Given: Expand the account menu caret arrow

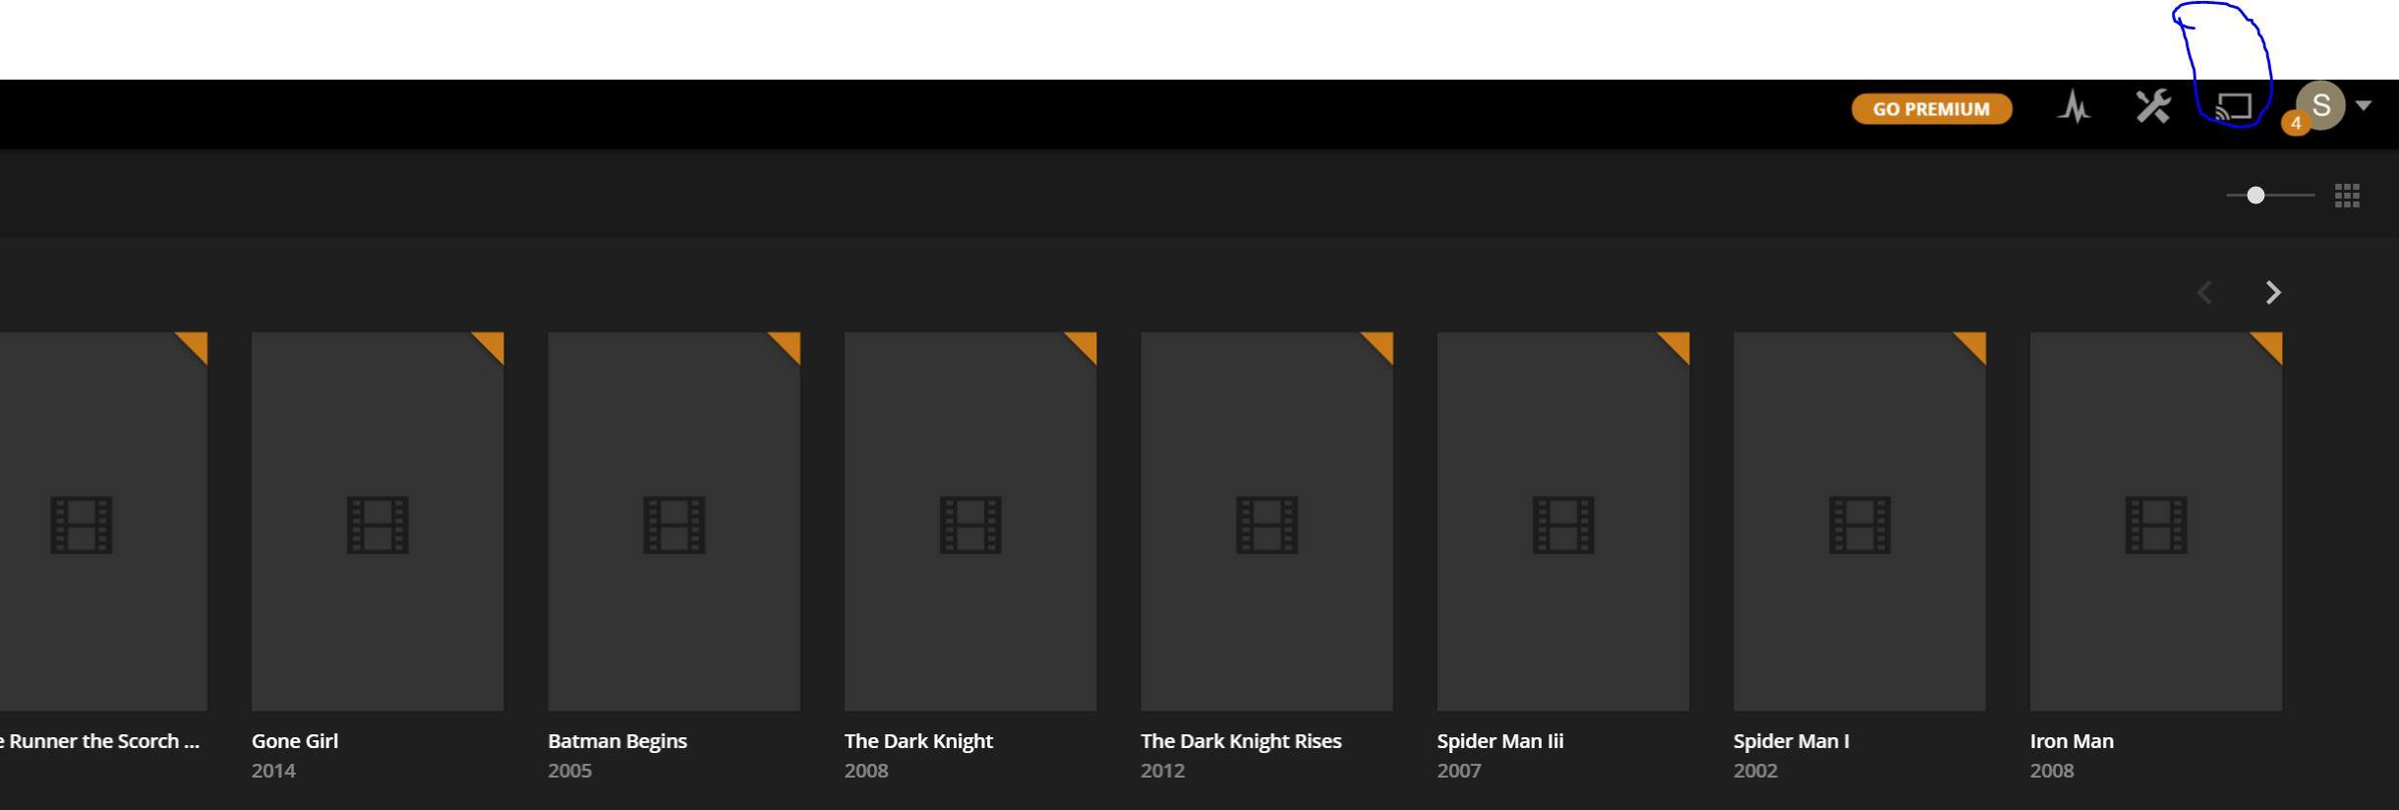Looking at the screenshot, I should tap(2364, 105).
